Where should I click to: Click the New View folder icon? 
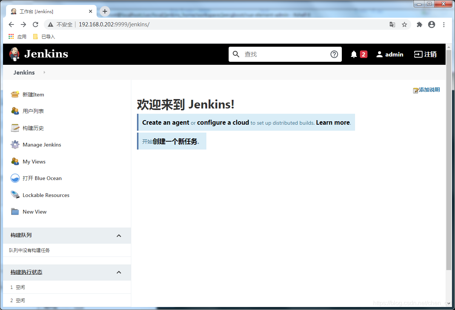tap(15, 212)
